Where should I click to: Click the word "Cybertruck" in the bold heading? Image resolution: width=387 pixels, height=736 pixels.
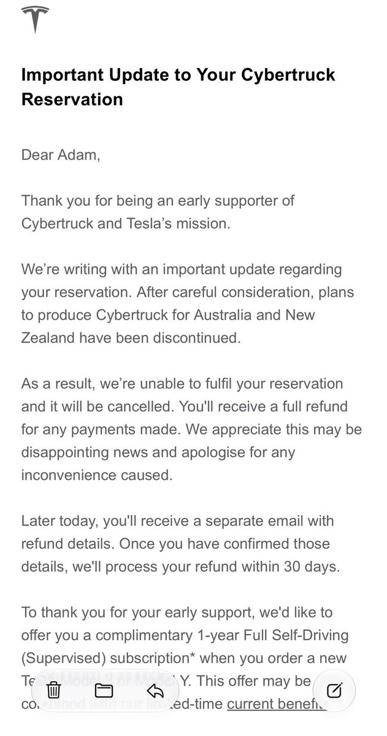[x=288, y=75]
